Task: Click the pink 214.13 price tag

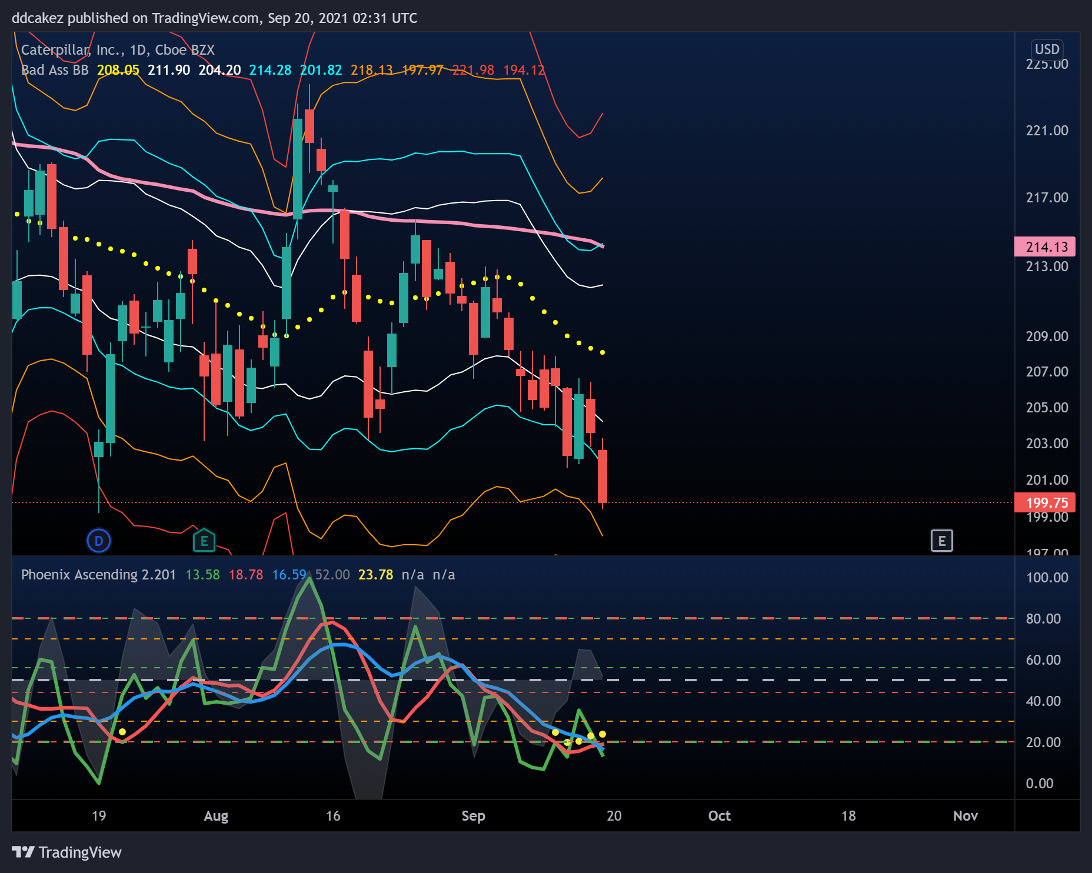Action: (x=1046, y=246)
